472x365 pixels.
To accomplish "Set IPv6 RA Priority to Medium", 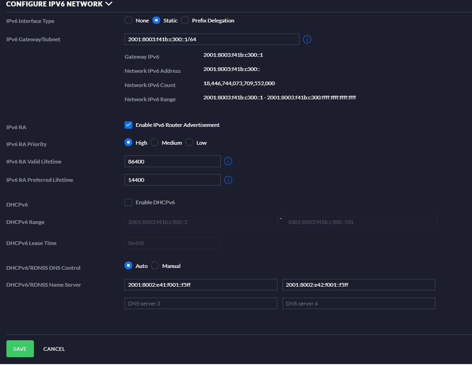I will tap(155, 143).
